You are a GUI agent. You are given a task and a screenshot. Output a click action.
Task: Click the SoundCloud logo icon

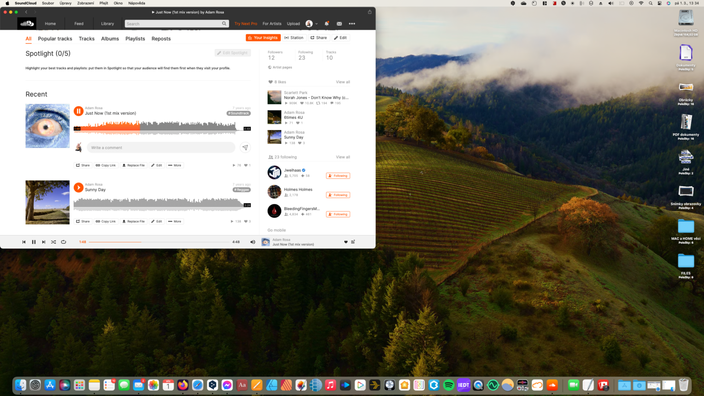coord(26,23)
